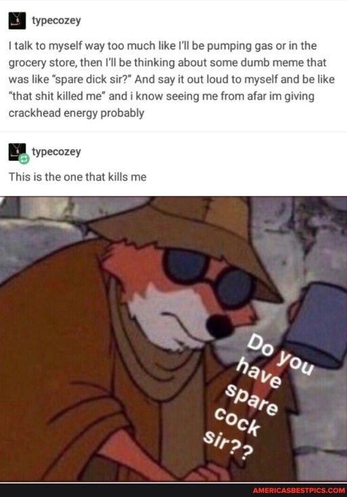This screenshot has height=497, width=347.
Task: Click the "Do you" caption line
Action: click(280, 356)
